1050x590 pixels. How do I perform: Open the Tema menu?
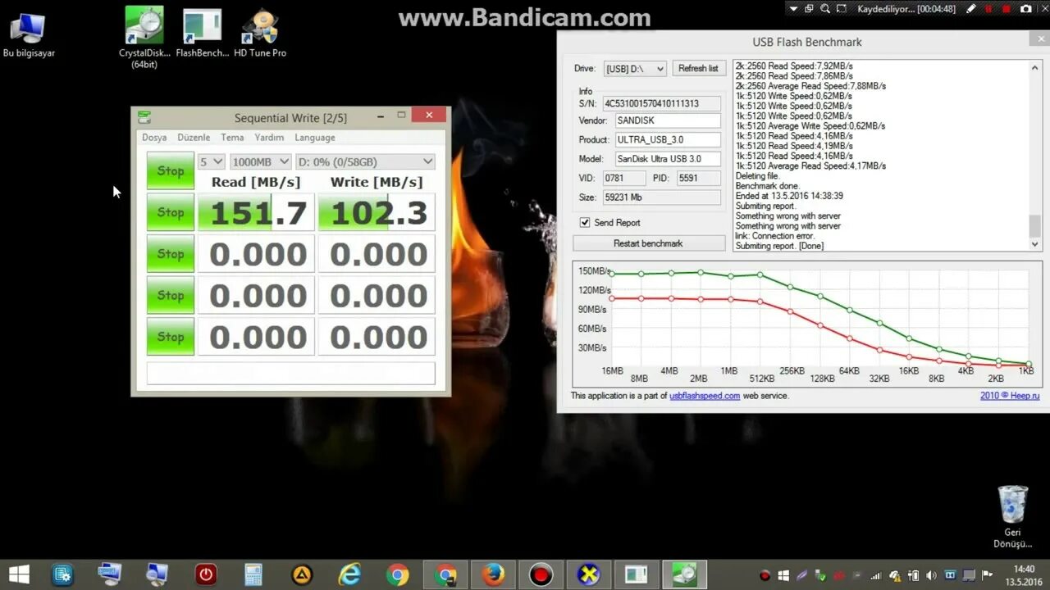click(232, 138)
